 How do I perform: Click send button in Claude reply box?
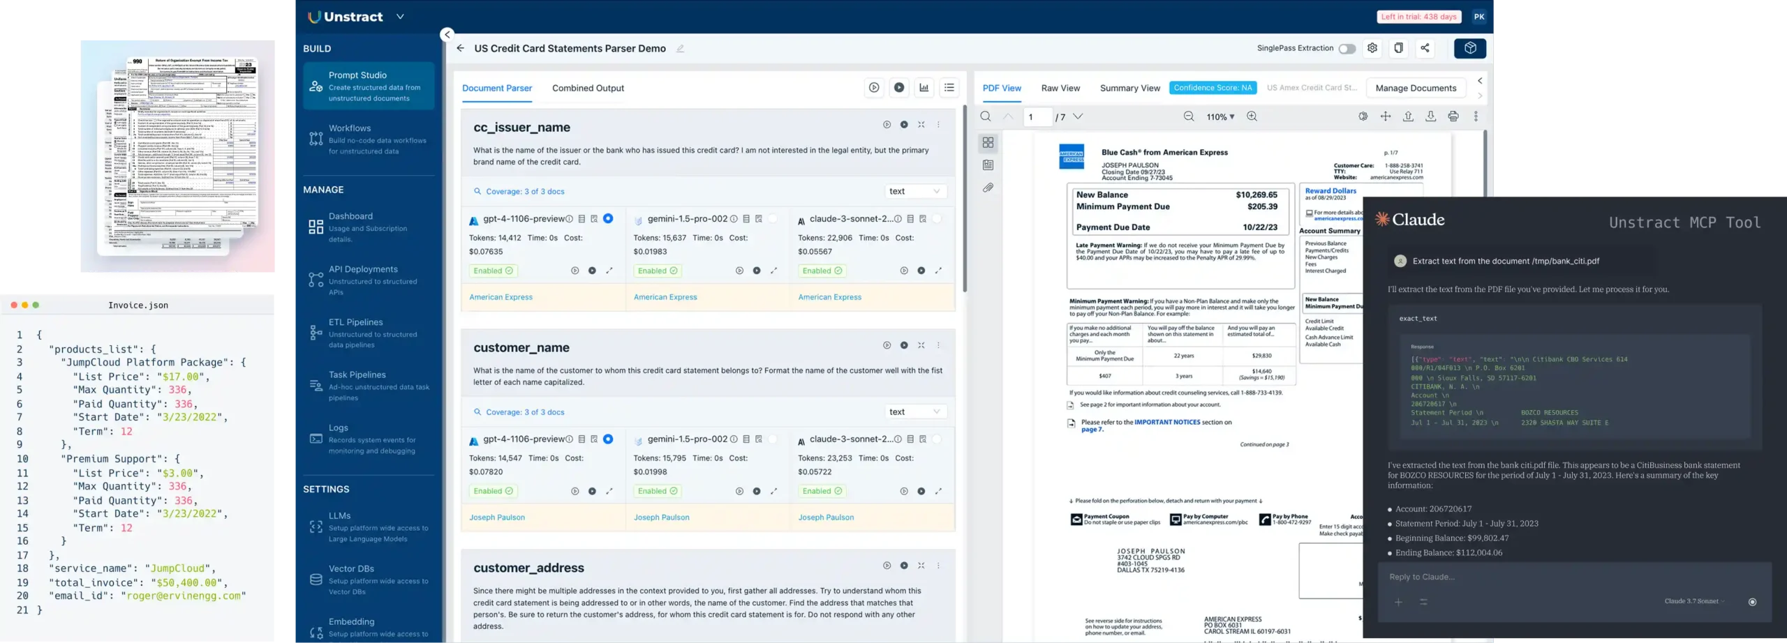coord(1752,602)
